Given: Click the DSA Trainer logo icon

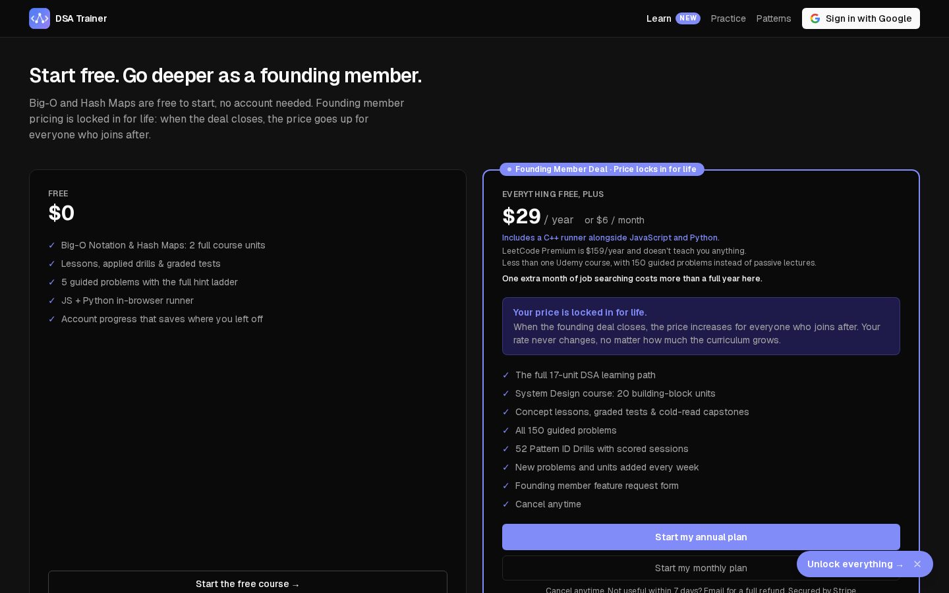Looking at the screenshot, I should [x=40, y=18].
